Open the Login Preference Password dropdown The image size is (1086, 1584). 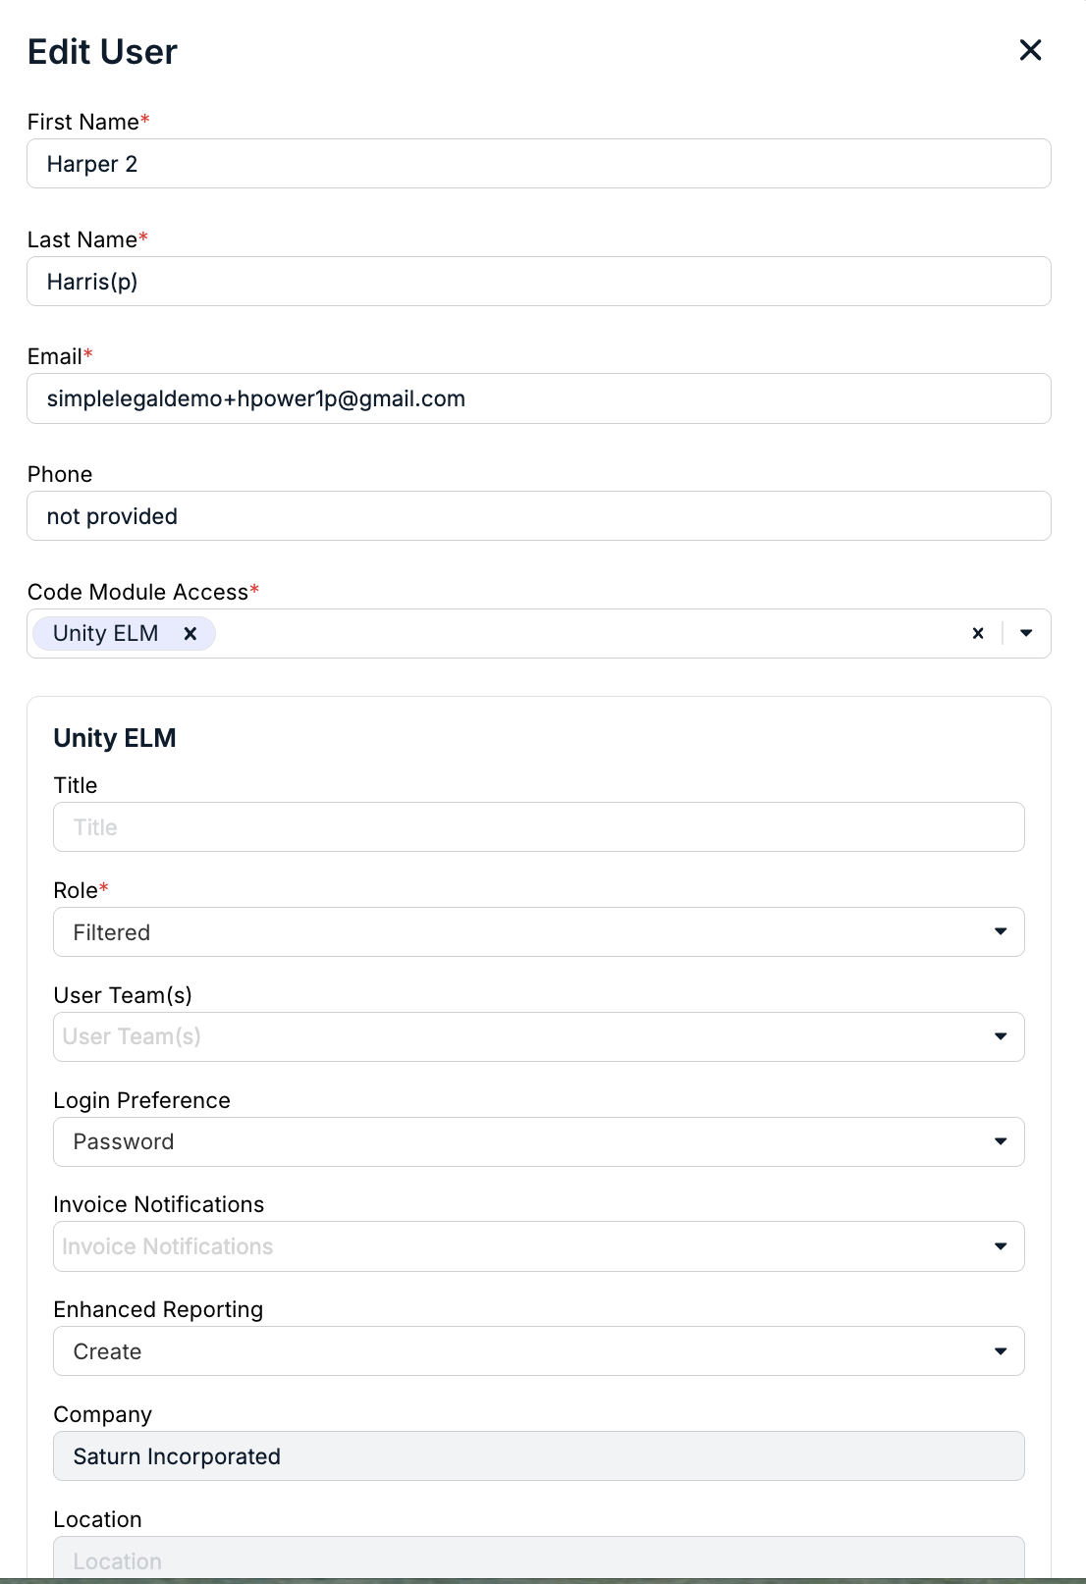point(539,1142)
